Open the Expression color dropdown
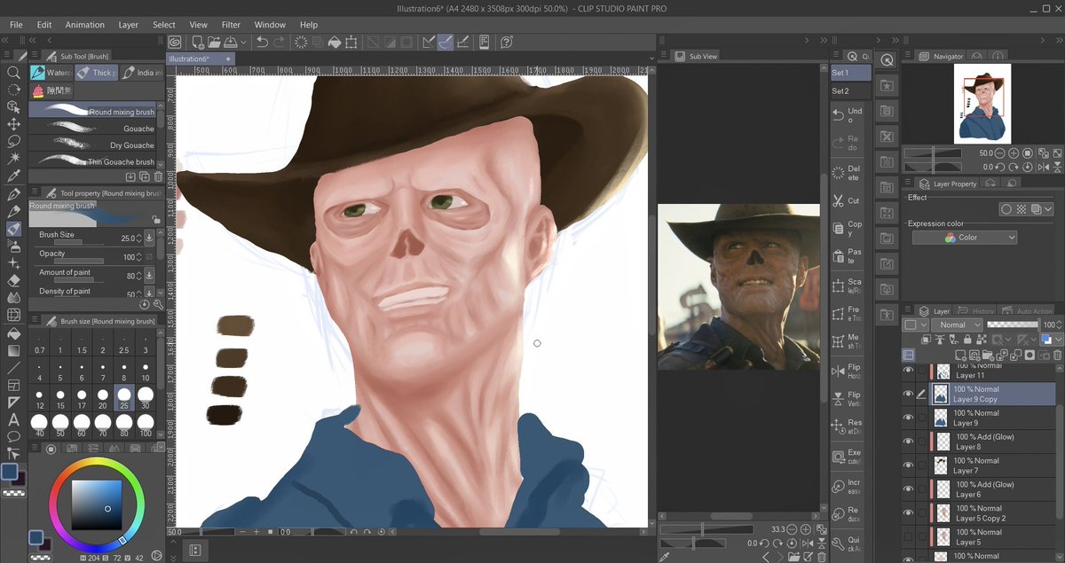Viewport: 1065px width, 563px height. click(x=964, y=238)
